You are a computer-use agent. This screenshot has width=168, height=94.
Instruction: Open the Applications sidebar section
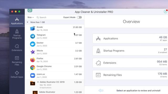17,21
